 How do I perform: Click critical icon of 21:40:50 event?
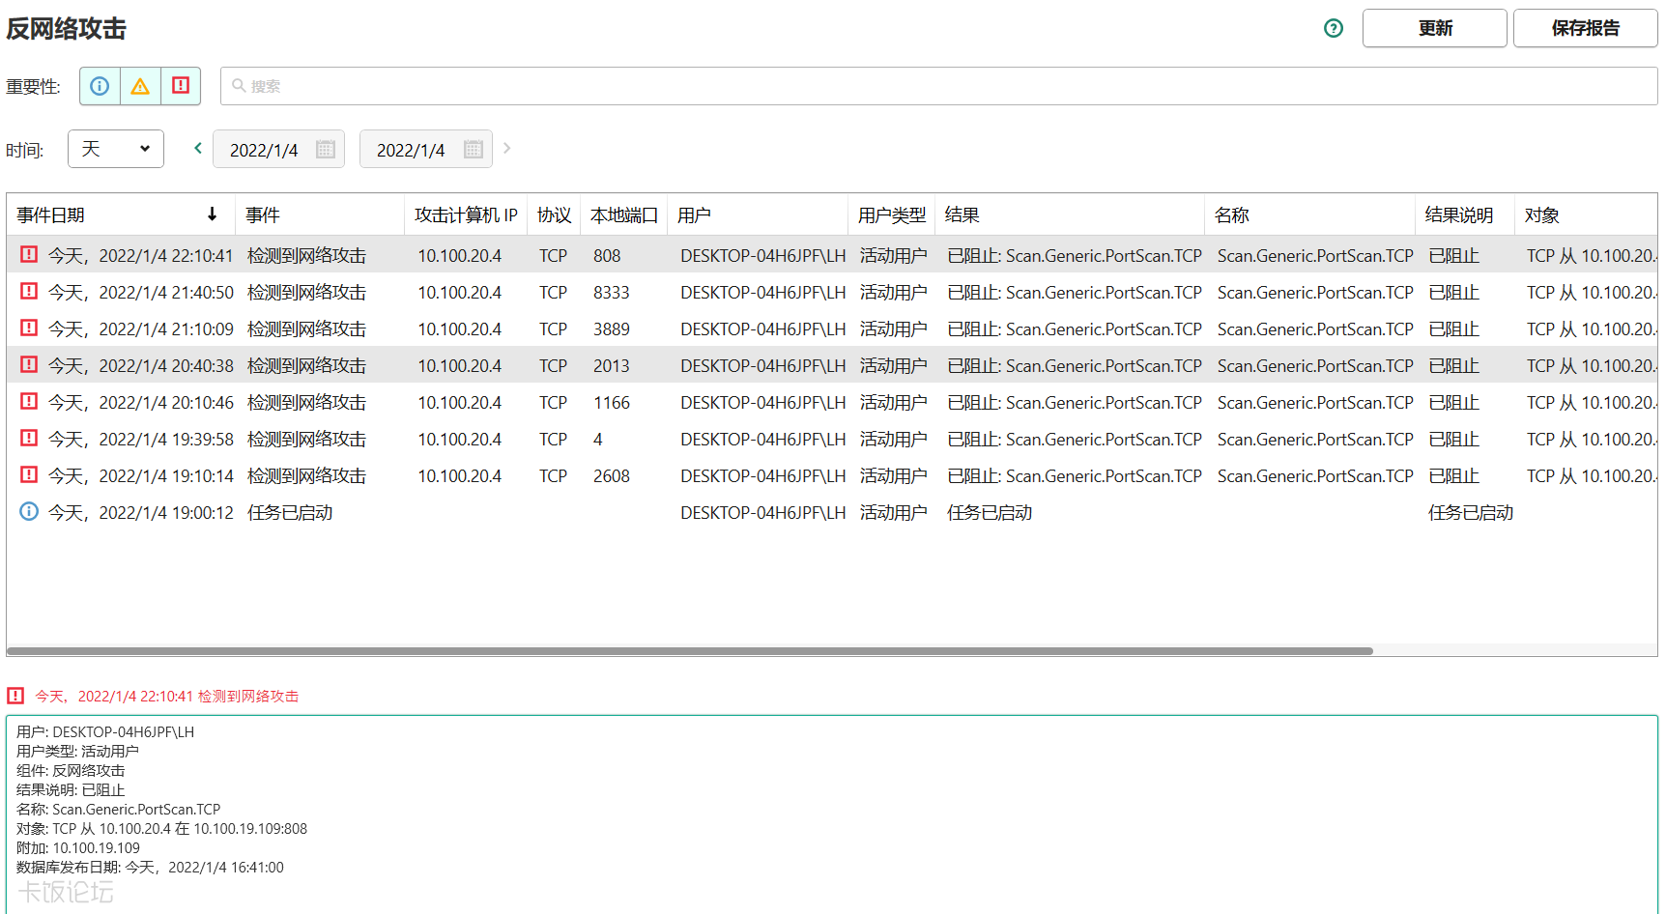(x=29, y=291)
